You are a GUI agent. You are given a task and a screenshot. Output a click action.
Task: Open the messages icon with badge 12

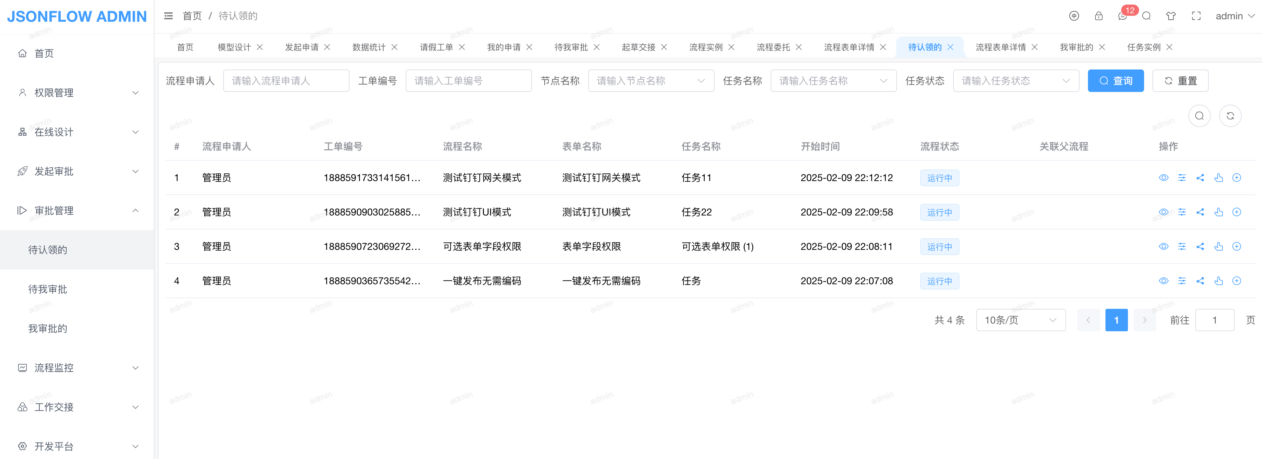tap(1122, 16)
